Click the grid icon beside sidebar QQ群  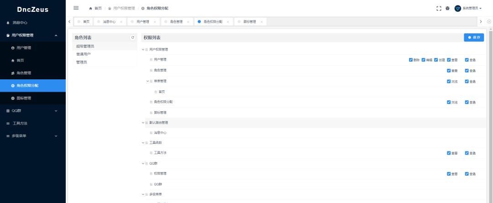pyautogui.click(x=8, y=111)
